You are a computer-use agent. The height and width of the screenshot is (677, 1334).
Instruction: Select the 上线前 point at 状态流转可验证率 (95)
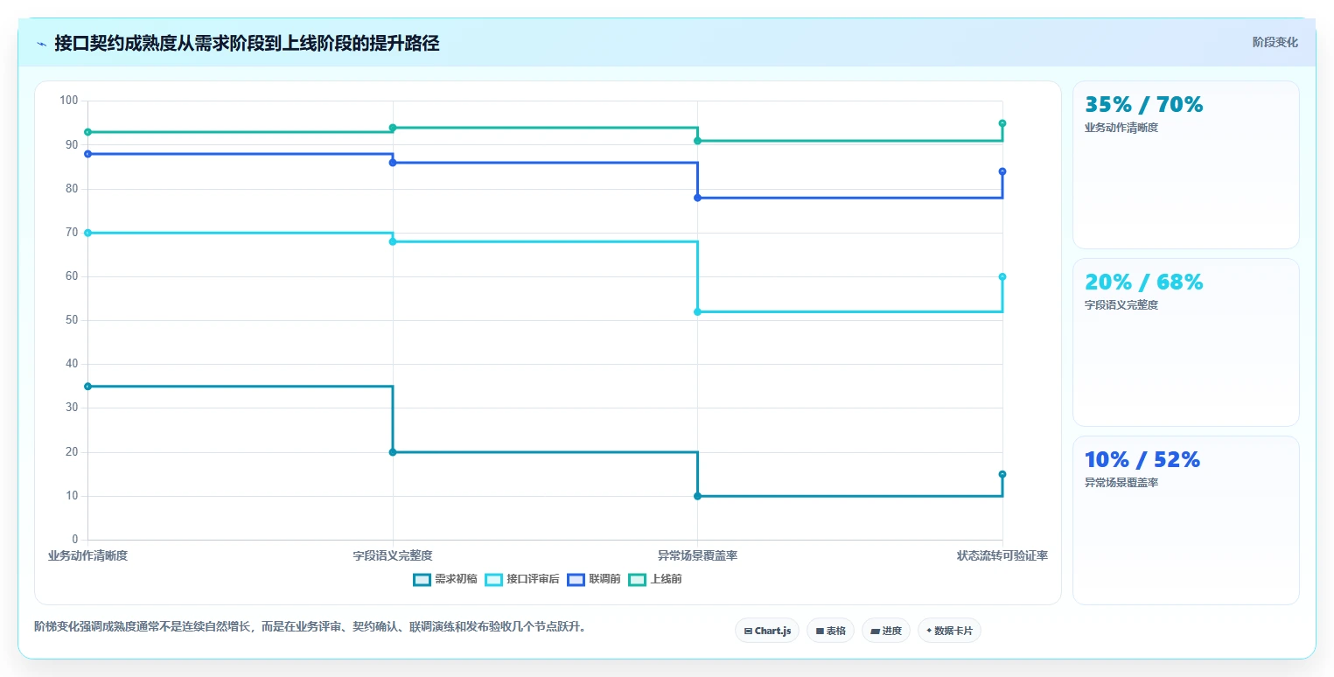tap(1002, 123)
